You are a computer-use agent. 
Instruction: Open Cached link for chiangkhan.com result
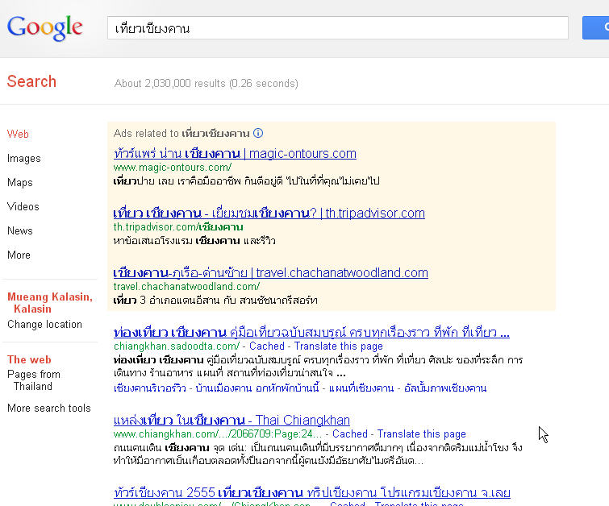[x=350, y=433]
